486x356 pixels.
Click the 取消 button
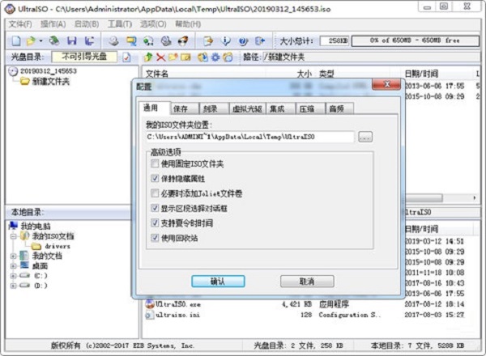307,281
